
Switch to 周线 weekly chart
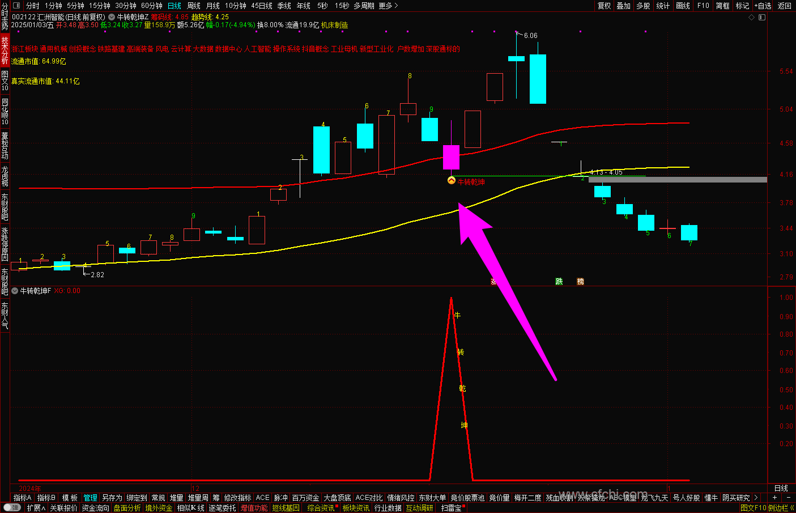(194, 6)
